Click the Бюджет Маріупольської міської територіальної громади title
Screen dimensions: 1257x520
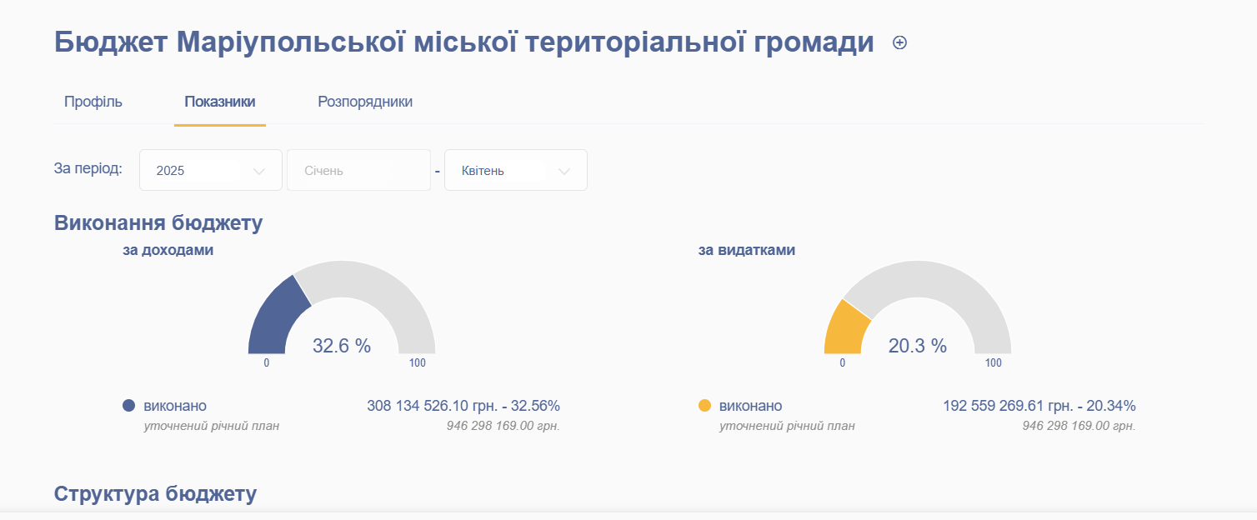464,42
